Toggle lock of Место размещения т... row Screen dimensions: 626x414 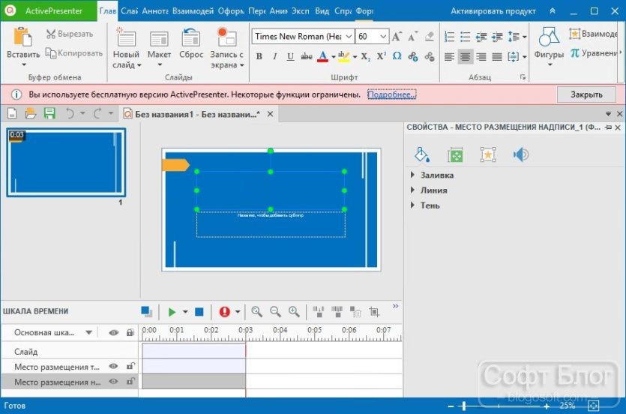[x=130, y=366]
